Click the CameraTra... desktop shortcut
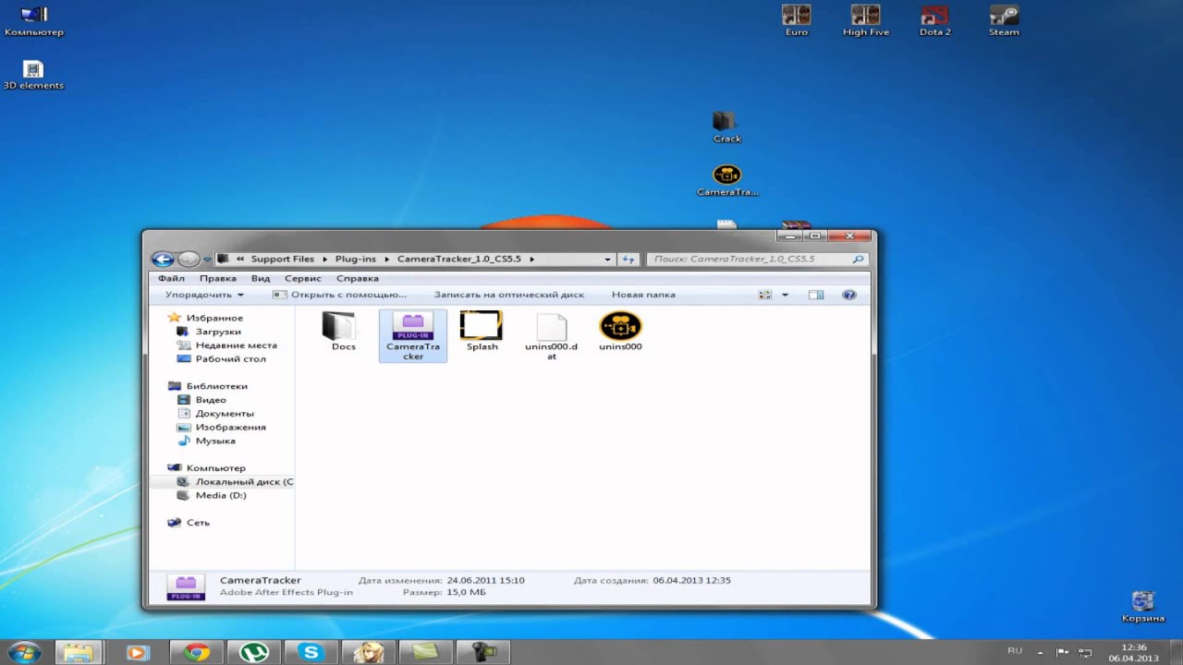1183x665 pixels. 726,180
